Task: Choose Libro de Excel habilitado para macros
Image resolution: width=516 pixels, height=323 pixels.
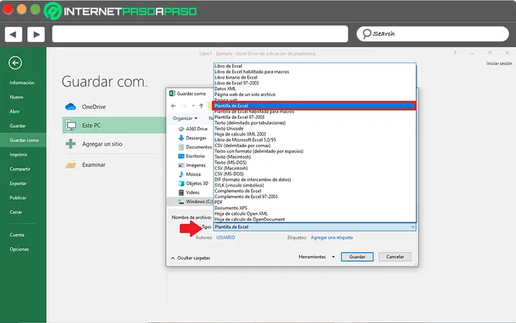Action: (315, 72)
